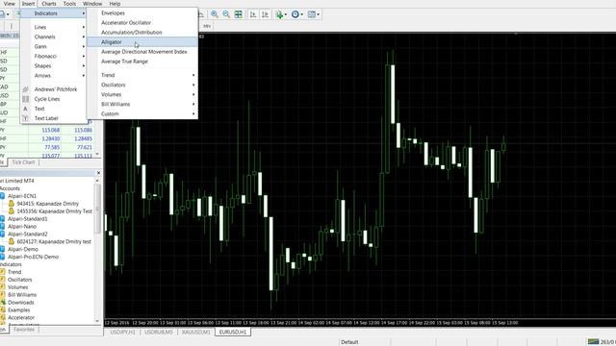Select the Accelerator Oscillator indicator

(x=142, y=23)
